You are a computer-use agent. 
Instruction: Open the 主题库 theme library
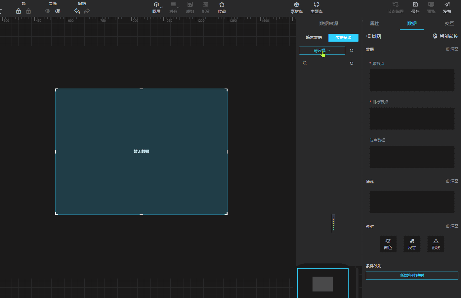[316, 8]
